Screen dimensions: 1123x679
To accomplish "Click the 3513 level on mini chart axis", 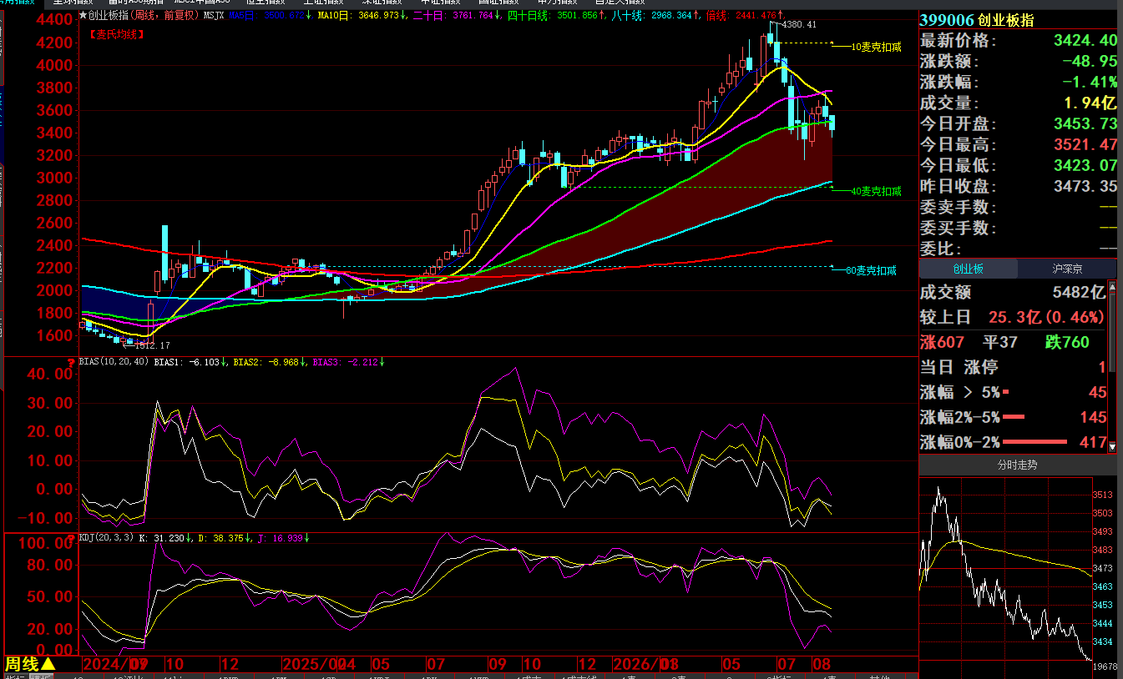I will (x=1102, y=495).
